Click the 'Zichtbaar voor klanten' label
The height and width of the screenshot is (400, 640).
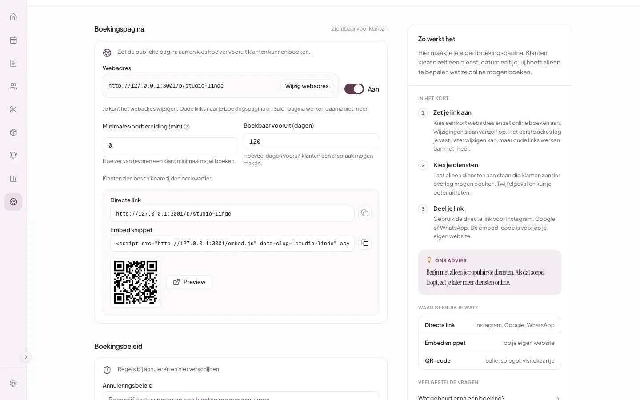[360, 29]
